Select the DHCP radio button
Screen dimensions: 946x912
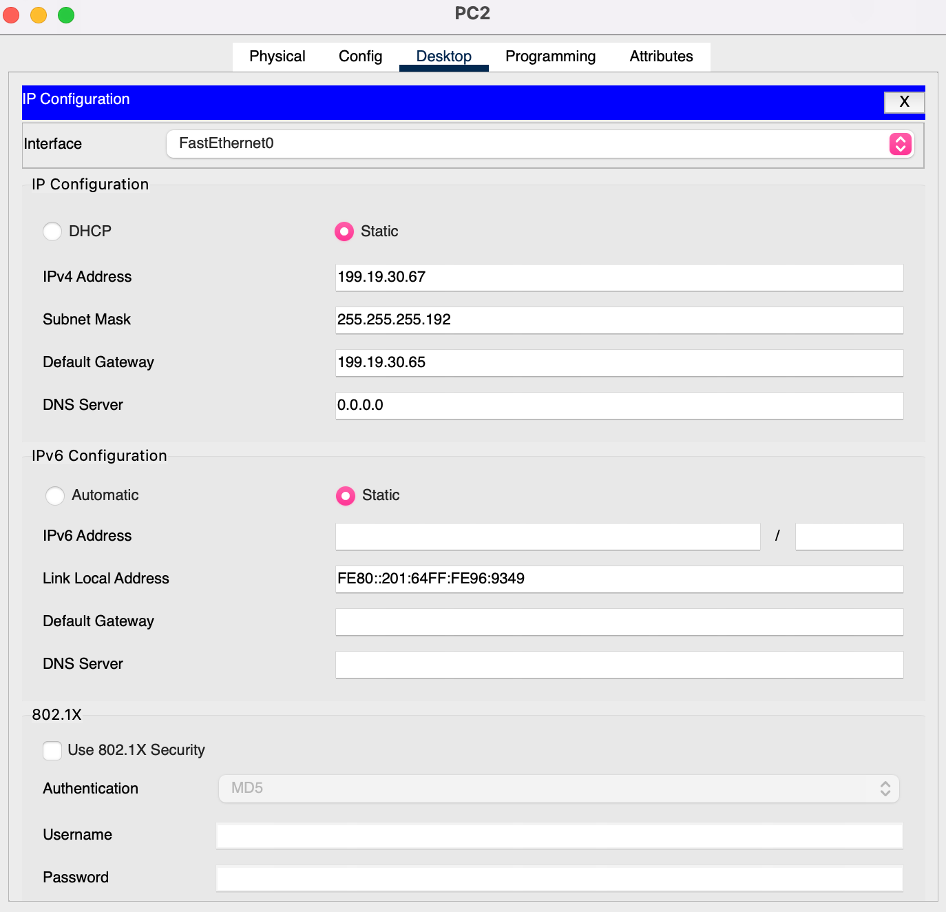pos(52,231)
